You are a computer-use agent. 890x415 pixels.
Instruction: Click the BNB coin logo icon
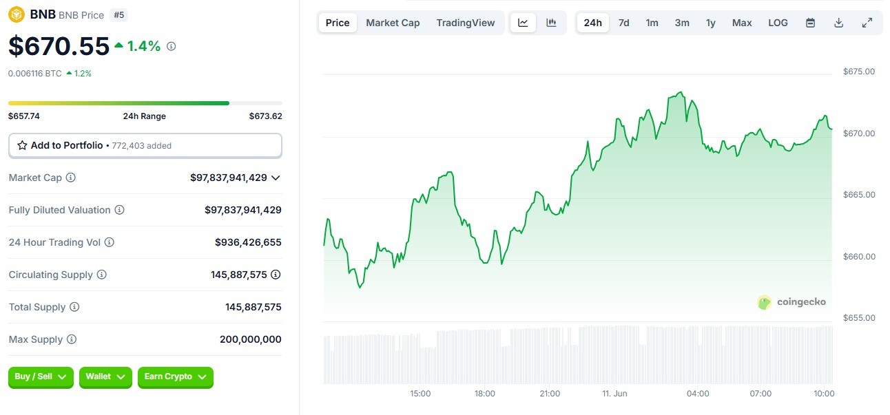point(17,14)
